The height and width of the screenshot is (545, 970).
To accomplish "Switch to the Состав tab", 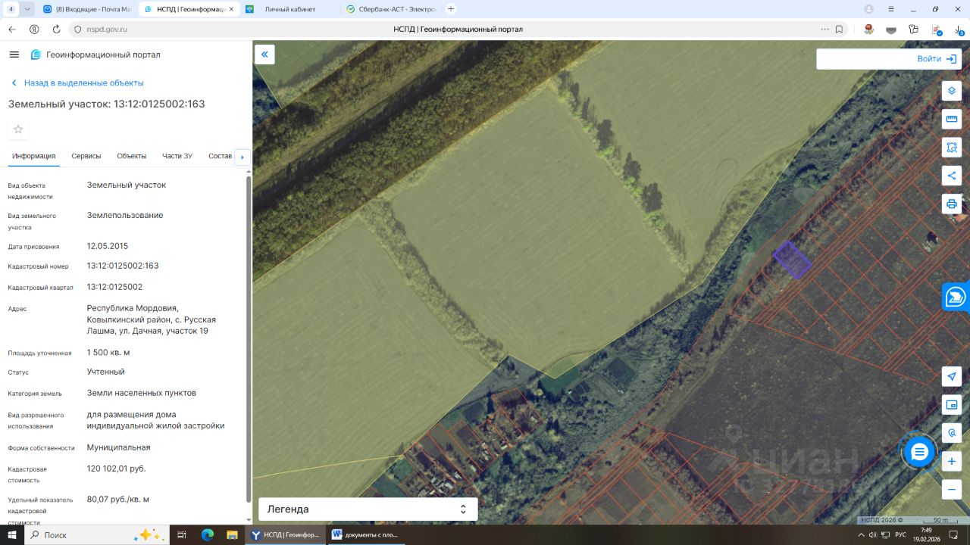I will pos(220,156).
